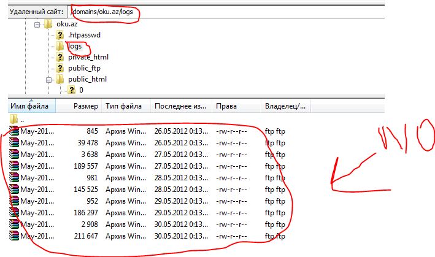Sort by the Тип файла column header
This screenshot has height=257, width=435.
coord(127,106)
